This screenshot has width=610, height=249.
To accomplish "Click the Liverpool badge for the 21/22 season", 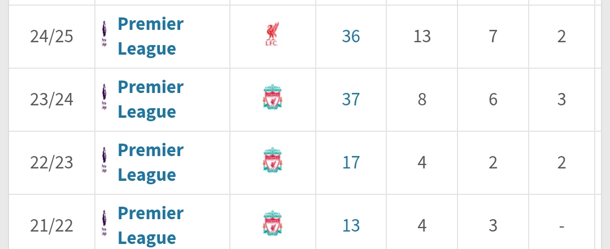I will [272, 225].
